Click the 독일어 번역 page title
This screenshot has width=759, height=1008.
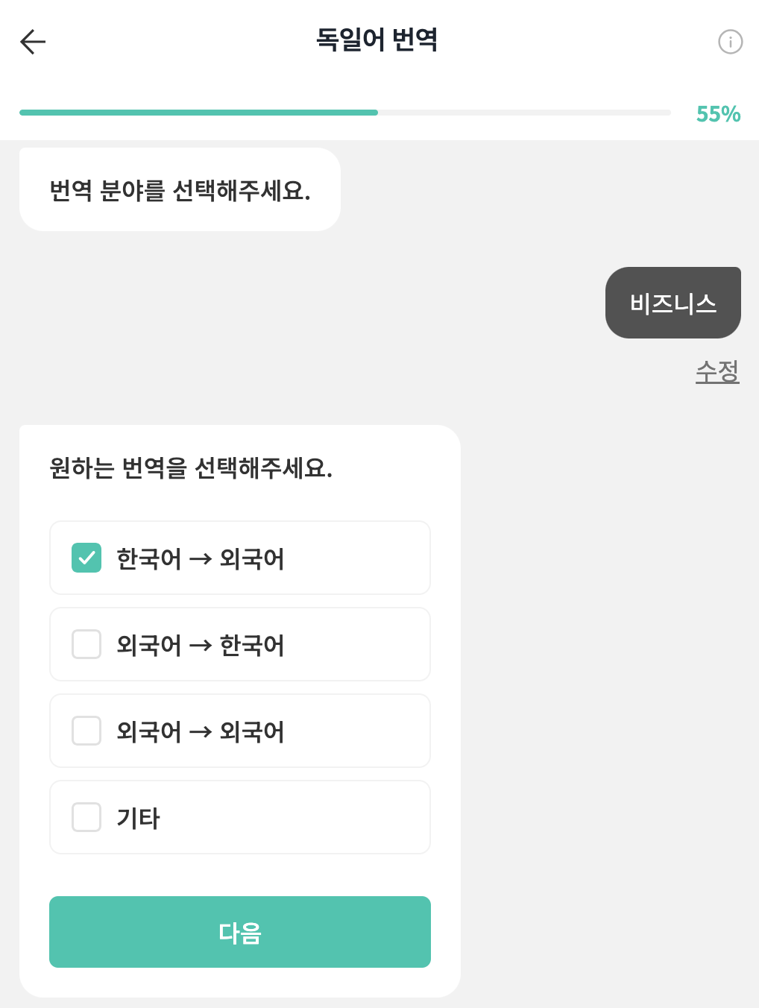pyautogui.click(x=377, y=40)
